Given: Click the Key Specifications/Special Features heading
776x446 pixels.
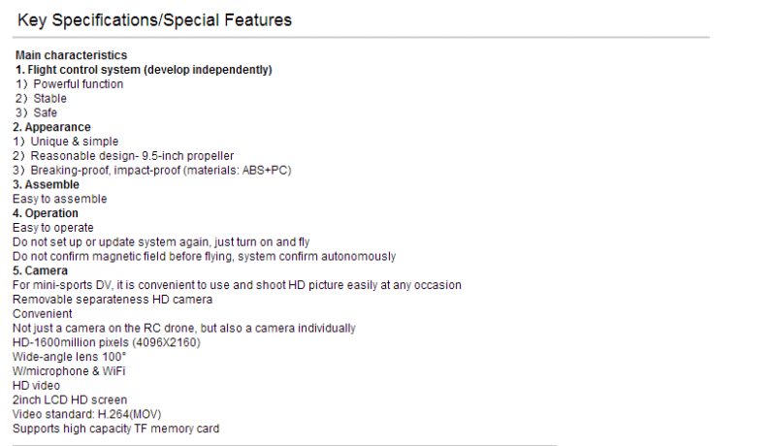Looking at the screenshot, I should [x=154, y=20].
